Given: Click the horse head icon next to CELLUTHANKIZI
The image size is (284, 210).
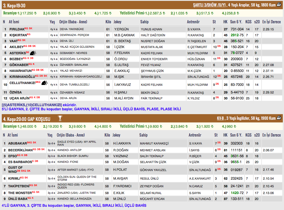Looking at the screenshot, I should point(44,83).
